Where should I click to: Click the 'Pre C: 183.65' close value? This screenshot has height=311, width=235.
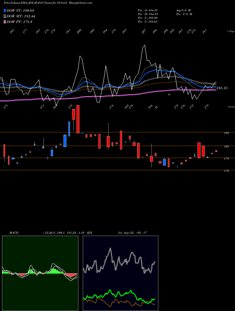point(148,22)
